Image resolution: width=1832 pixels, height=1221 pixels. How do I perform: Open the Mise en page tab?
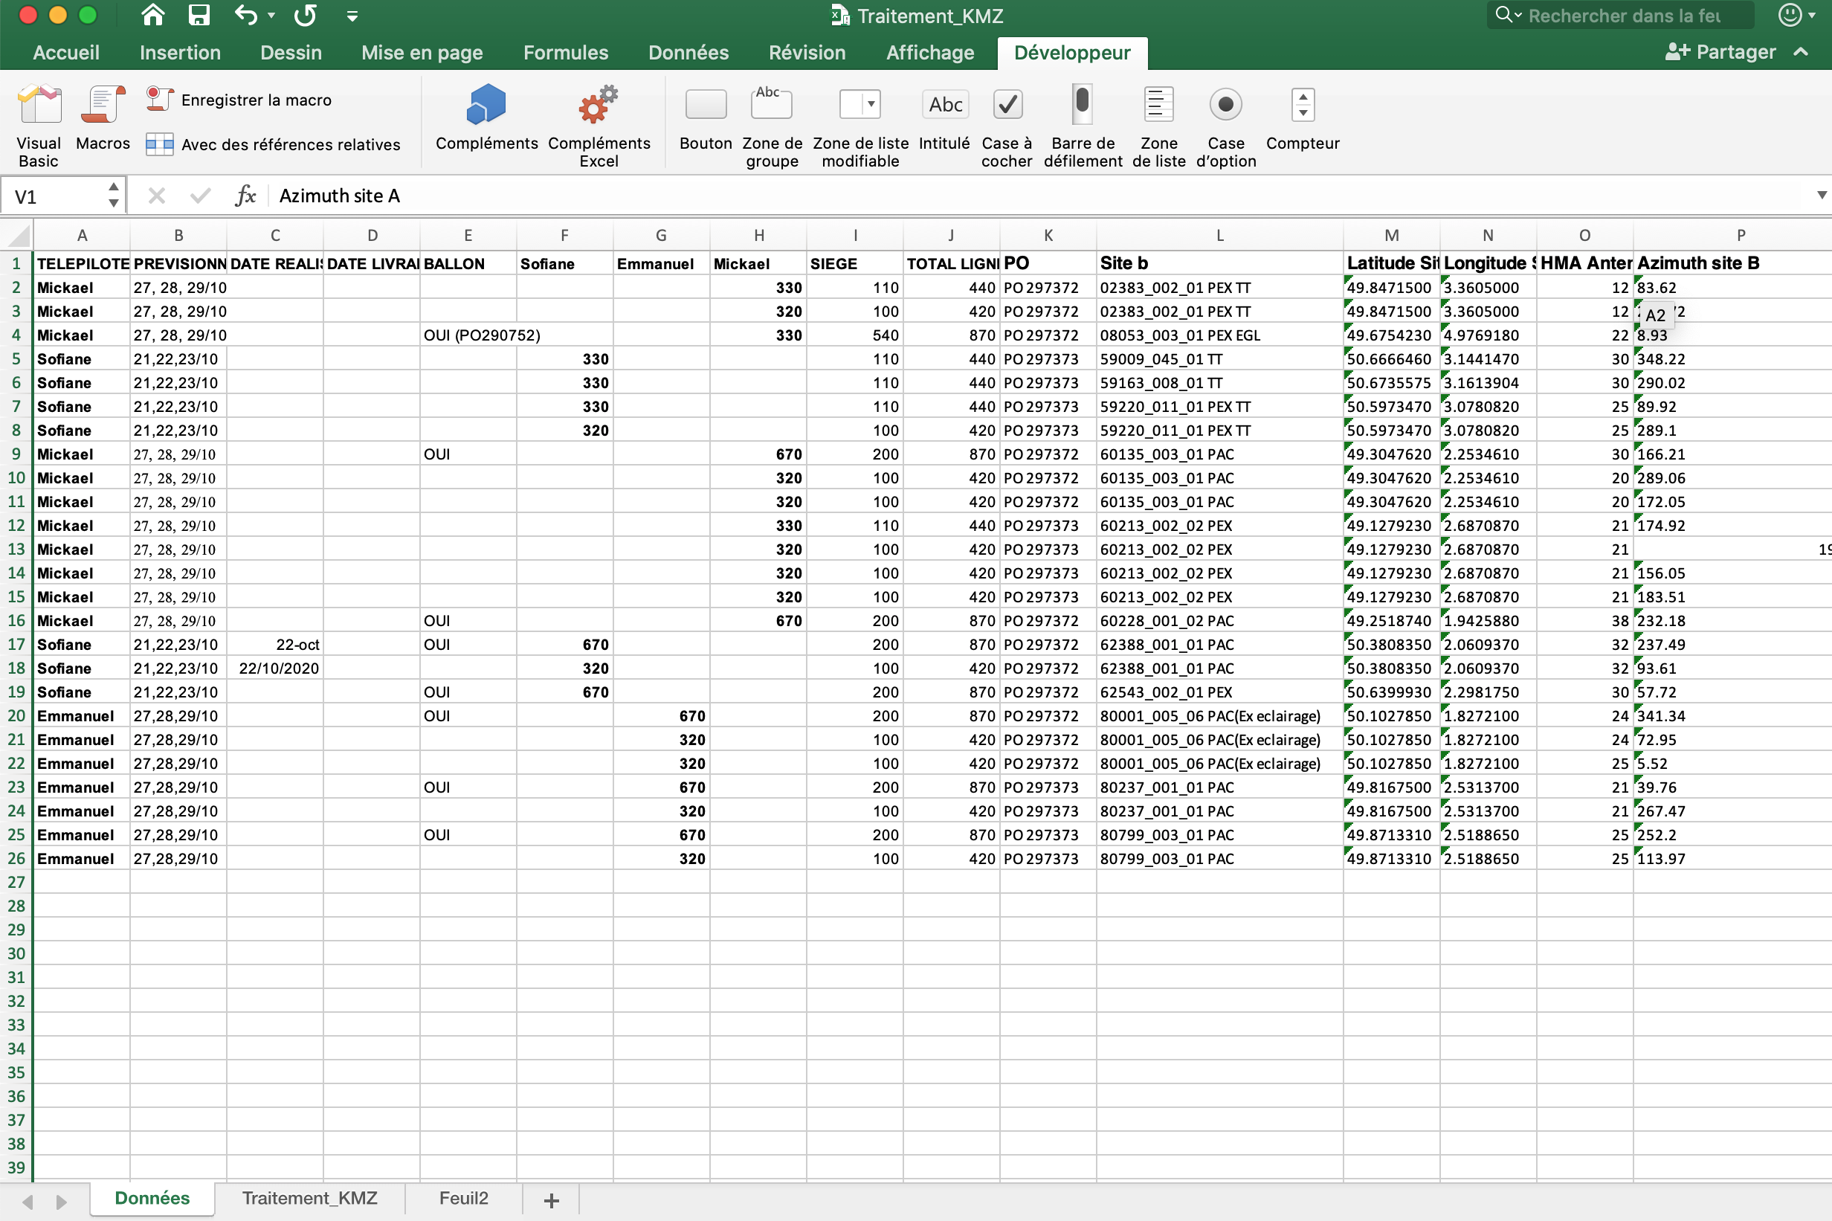422,52
